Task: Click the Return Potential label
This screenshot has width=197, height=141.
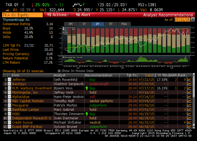Action: tap(16, 58)
